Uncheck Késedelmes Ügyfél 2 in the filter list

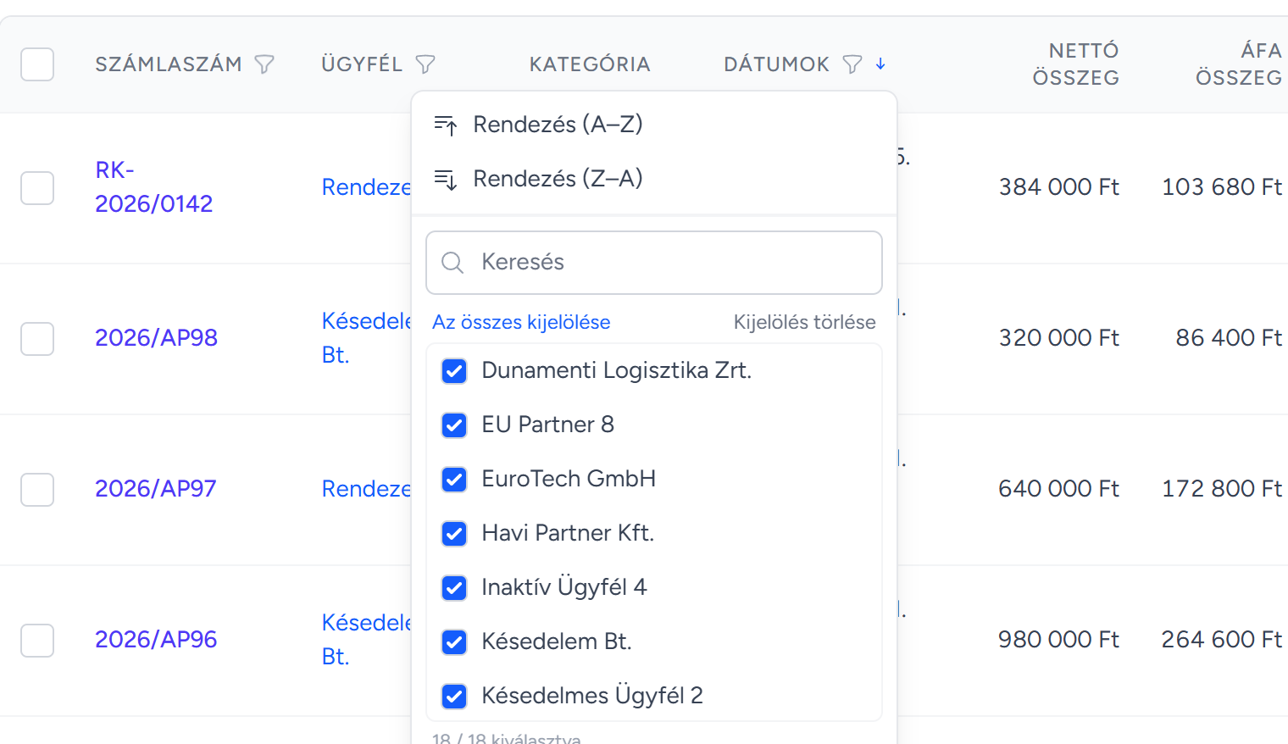(454, 697)
